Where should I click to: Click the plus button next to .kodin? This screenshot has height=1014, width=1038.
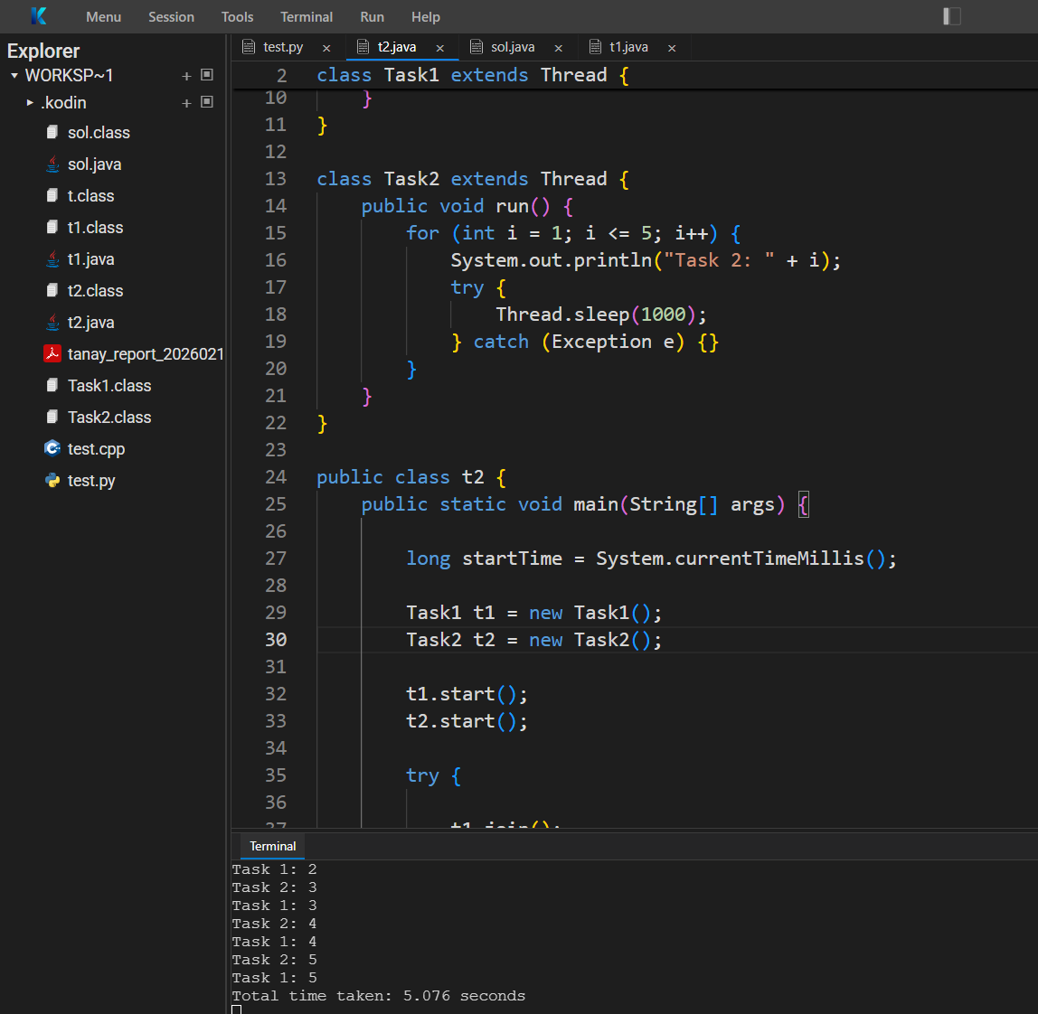tap(185, 102)
